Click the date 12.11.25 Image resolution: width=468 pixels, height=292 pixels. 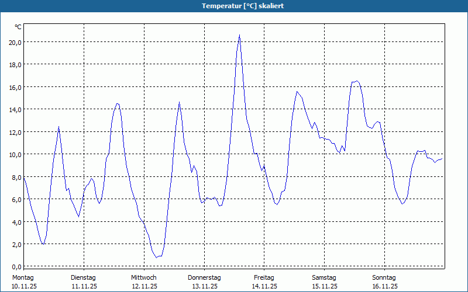(144, 286)
